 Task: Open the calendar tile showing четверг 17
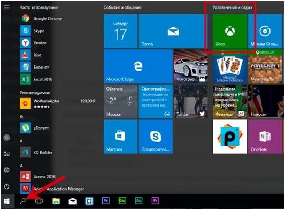120,31
